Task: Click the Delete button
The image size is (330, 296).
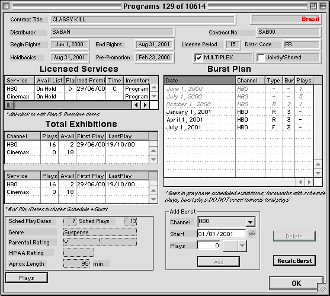Action: pos(294,236)
